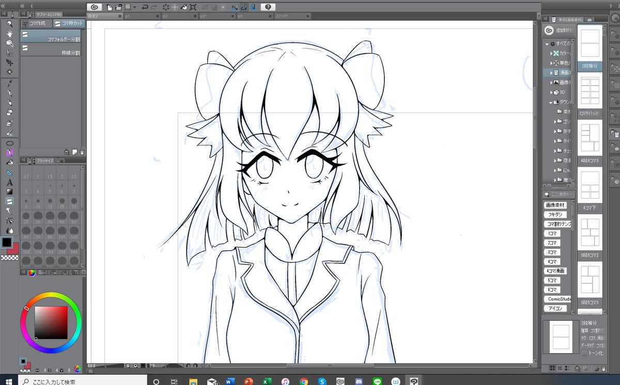
Task: Open the scale/rotate transform icon
Action: click(x=193, y=7)
